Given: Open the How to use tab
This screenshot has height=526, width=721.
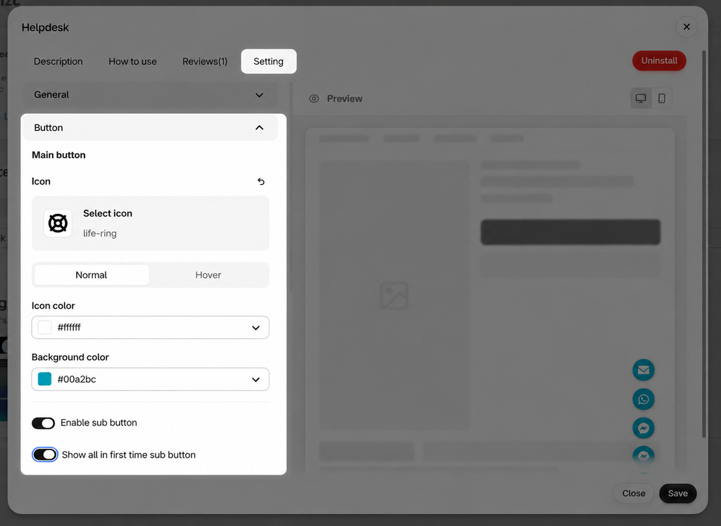Looking at the screenshot, I should (132, 62).
